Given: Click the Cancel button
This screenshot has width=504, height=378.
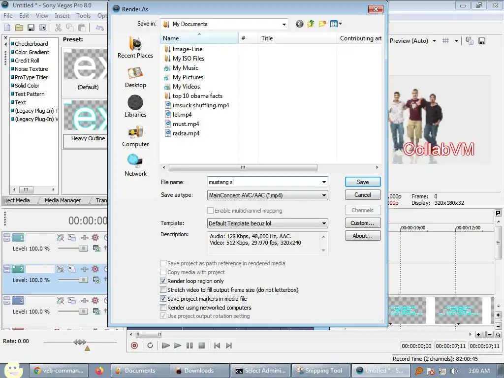Looking at the screenshot, I should click(363, 195).
